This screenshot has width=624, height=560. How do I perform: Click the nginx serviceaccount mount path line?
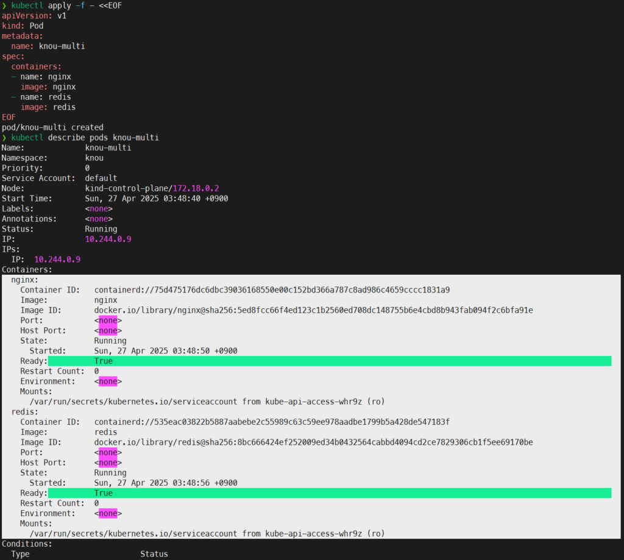(x=207, y=402)
